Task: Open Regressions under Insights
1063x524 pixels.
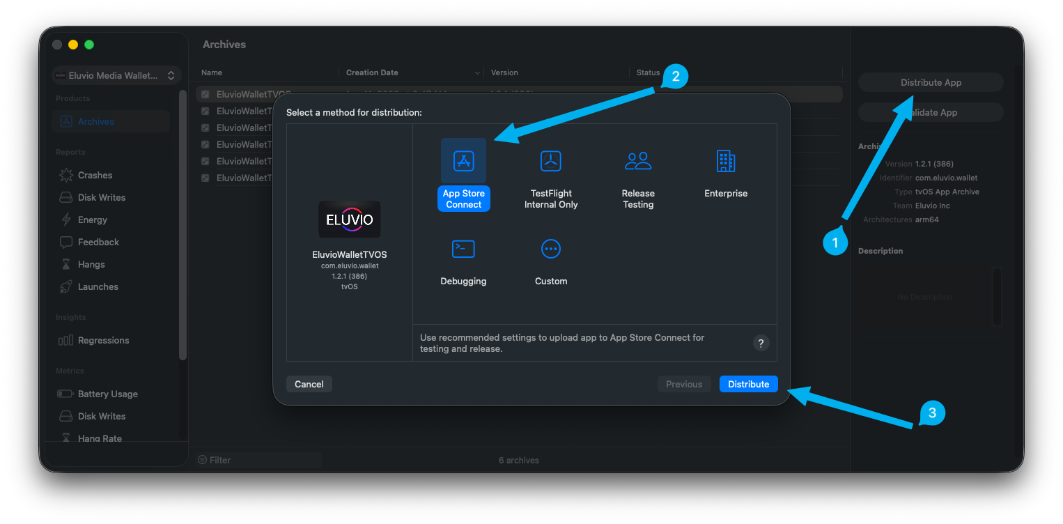Action: (111, 340)
